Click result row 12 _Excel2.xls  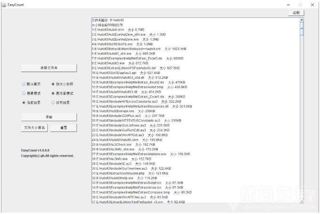point(139,82)
